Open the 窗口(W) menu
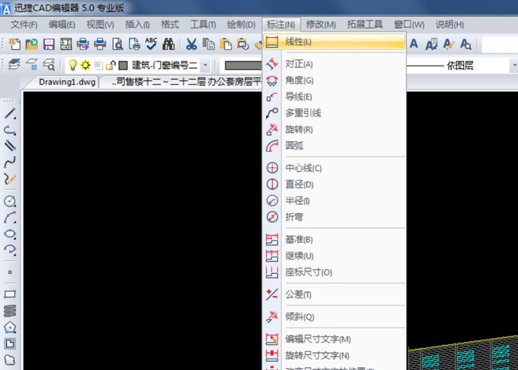Viewport: 518px width, 370px height. coord(409,24)
